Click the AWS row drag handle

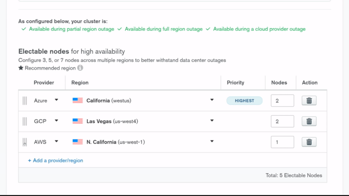[x=25, y=142]
